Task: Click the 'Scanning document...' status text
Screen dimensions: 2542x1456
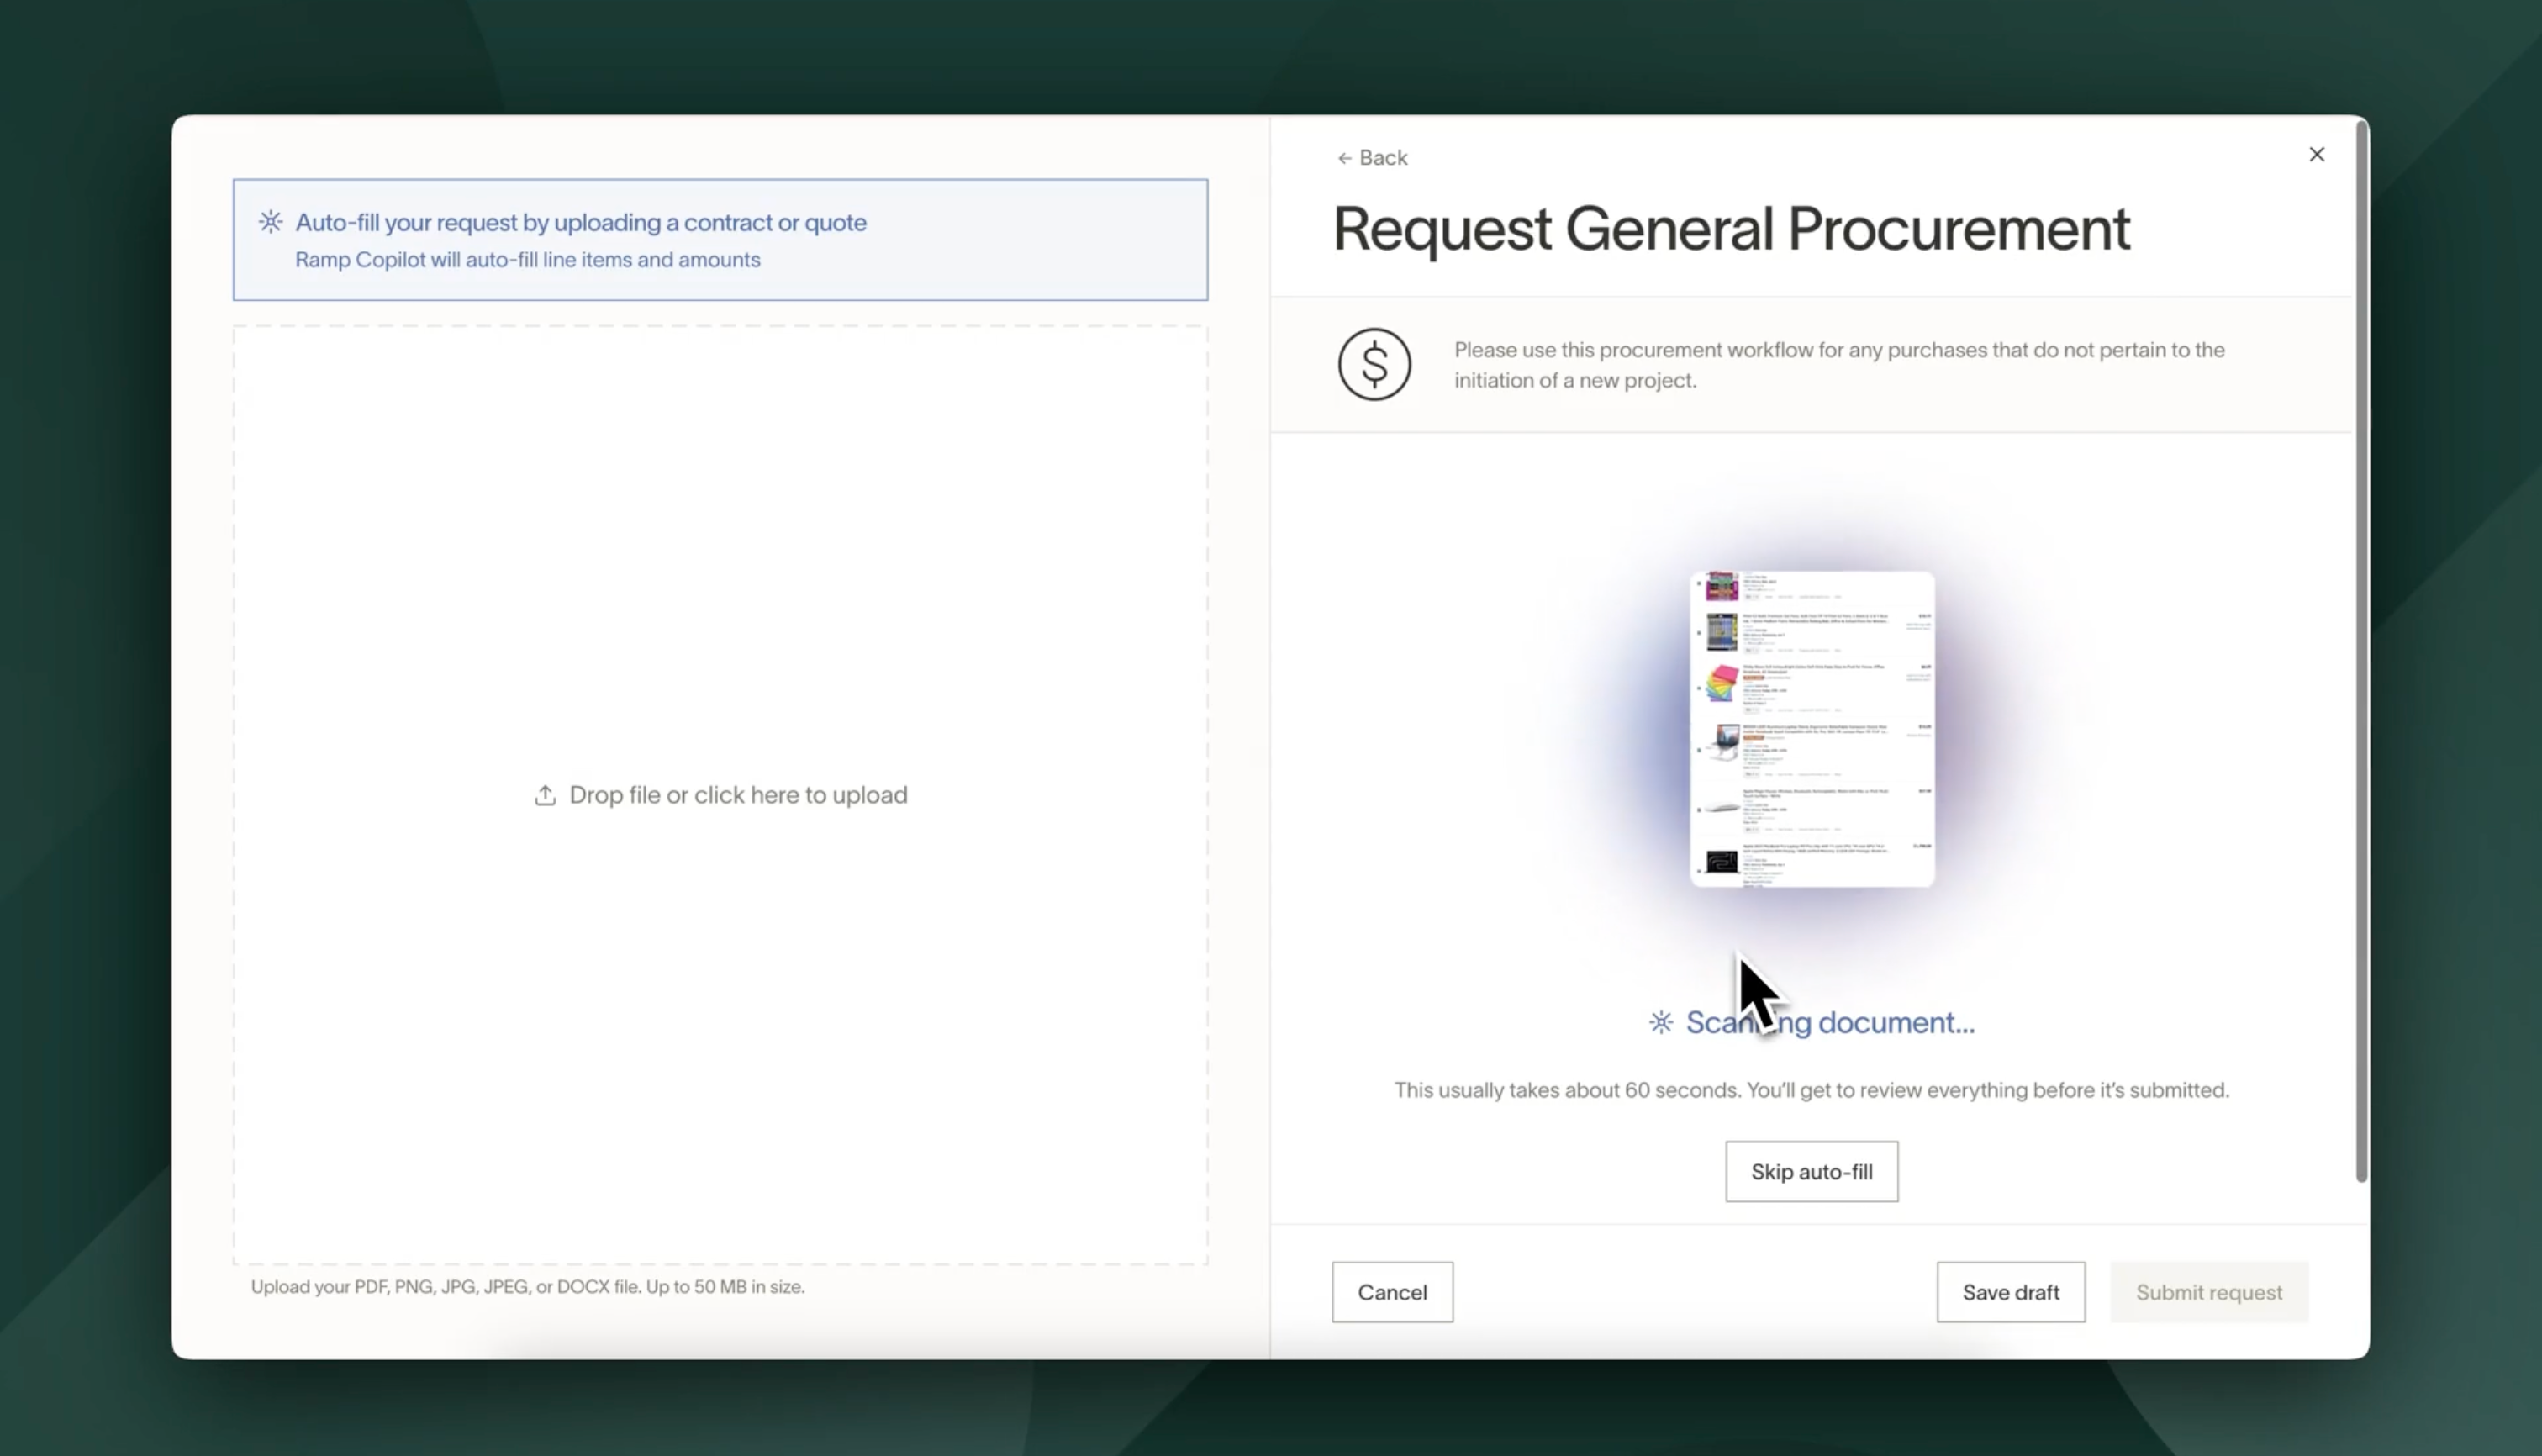Action: (1830, 1022)
